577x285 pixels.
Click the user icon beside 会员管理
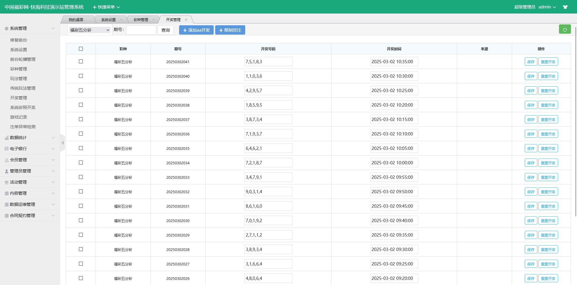(7, 160)
